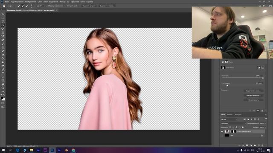Toggle the Lock Image Pixels brush button

[233, 127]
